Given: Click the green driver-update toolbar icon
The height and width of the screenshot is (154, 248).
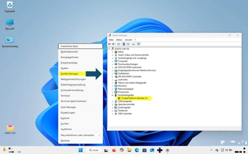Looking at the screenshot, I should pyautogui.click(x=133, y=44).
